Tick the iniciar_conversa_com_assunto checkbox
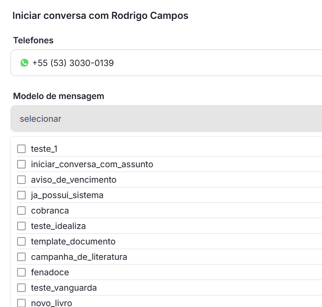Screen dimensions: 322x307 (x=21, y=164)
